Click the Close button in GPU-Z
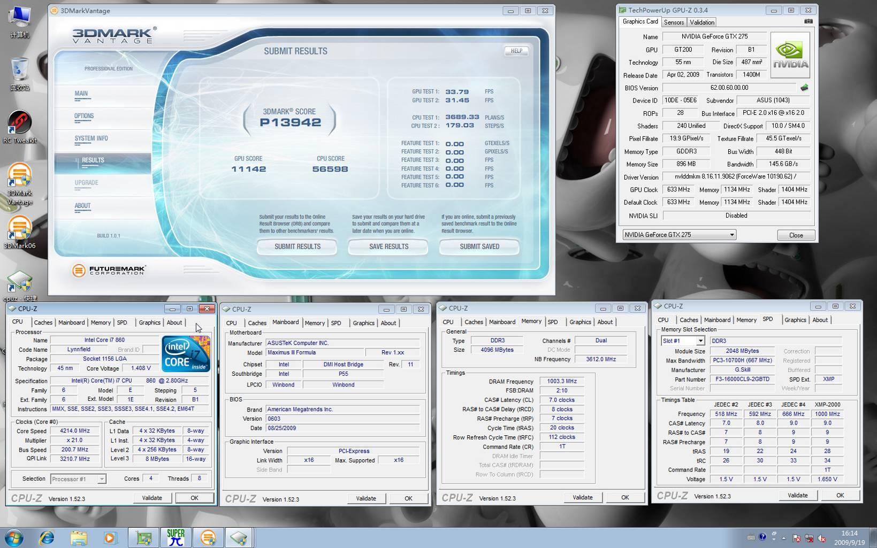Screen dimensions: 877x548 pos(796,235)
